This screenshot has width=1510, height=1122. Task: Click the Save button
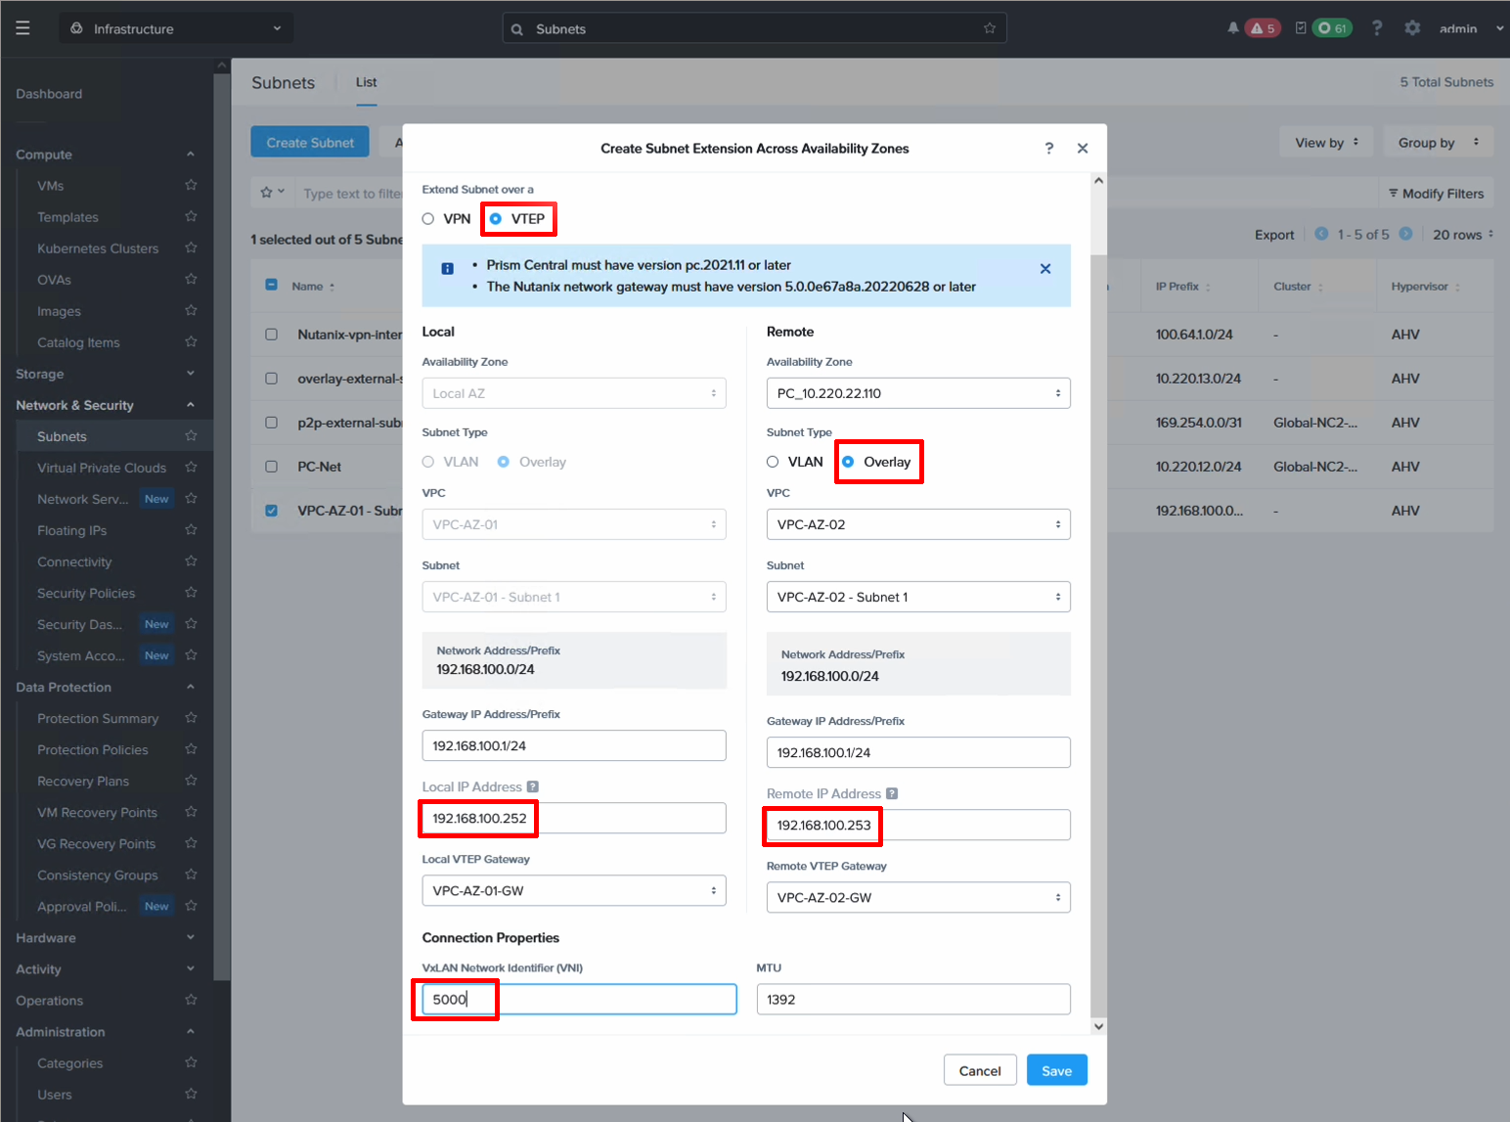click(1056, 1070)
